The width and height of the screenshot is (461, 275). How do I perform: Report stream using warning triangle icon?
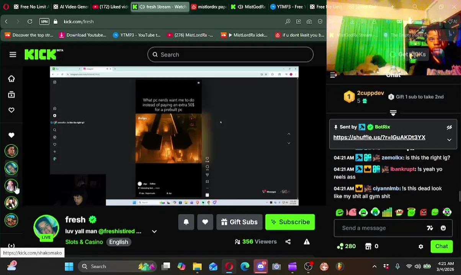point(307,242)
